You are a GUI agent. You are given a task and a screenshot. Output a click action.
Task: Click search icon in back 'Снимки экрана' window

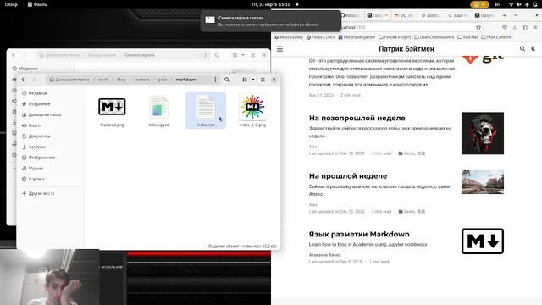[217, 55]
